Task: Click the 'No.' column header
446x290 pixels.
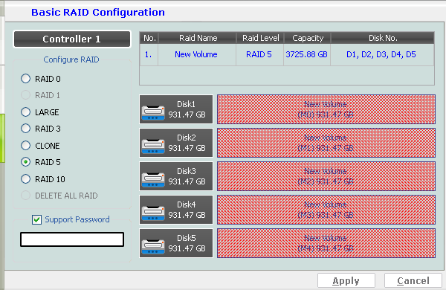Action: (x=149, y=38)
